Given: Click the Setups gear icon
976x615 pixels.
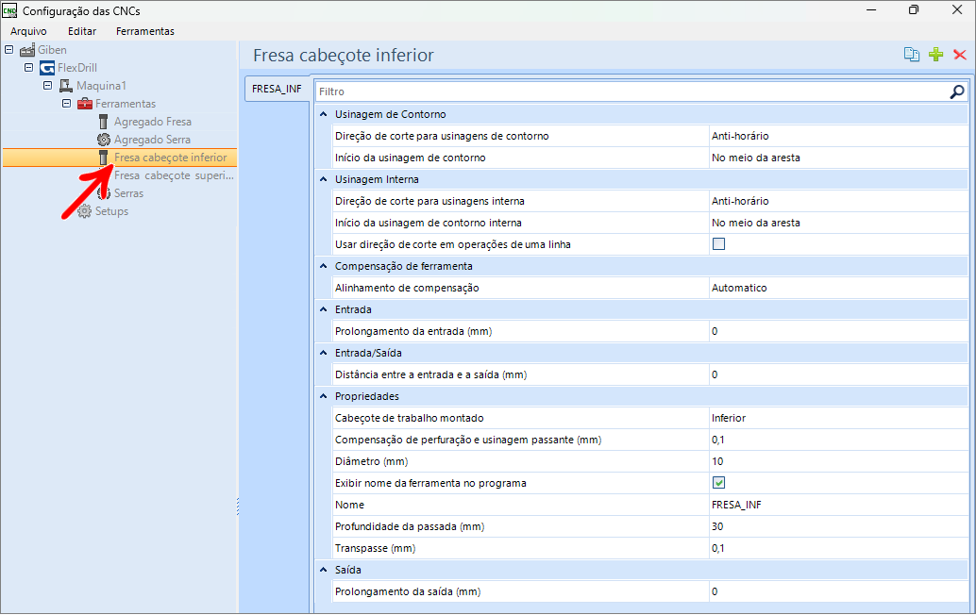Looking at the screenshot, I should tap(84, 211).
